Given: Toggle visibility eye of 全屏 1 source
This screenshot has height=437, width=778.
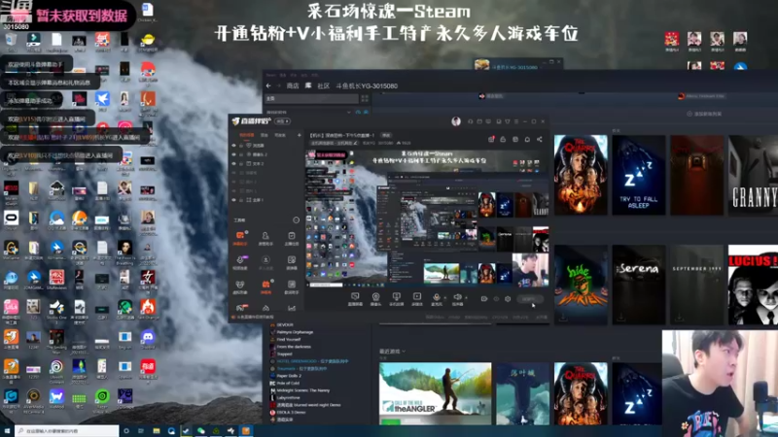Looking at the screenshot, I should [233, 200].
